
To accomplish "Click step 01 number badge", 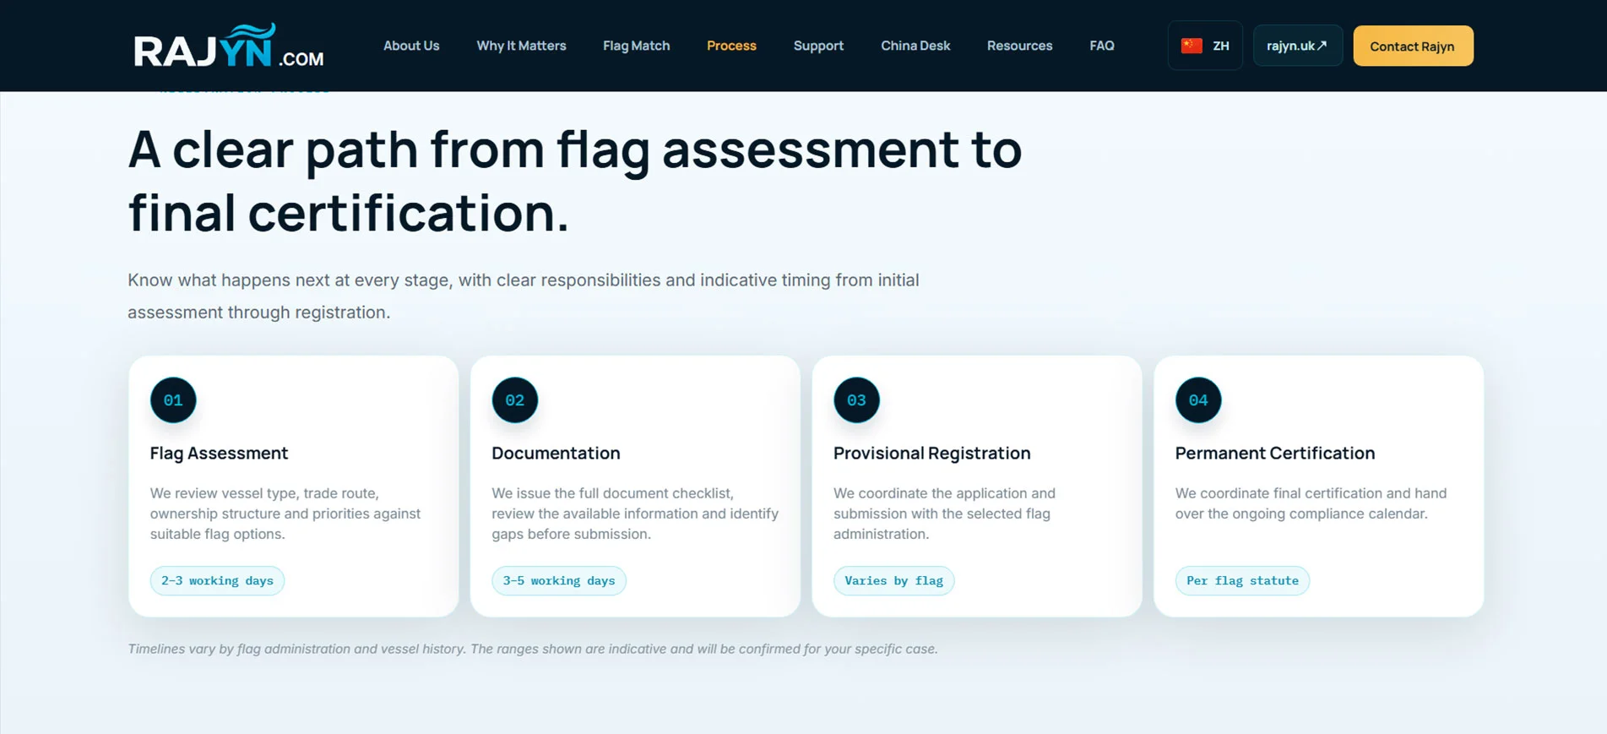I will pos(173,400).
